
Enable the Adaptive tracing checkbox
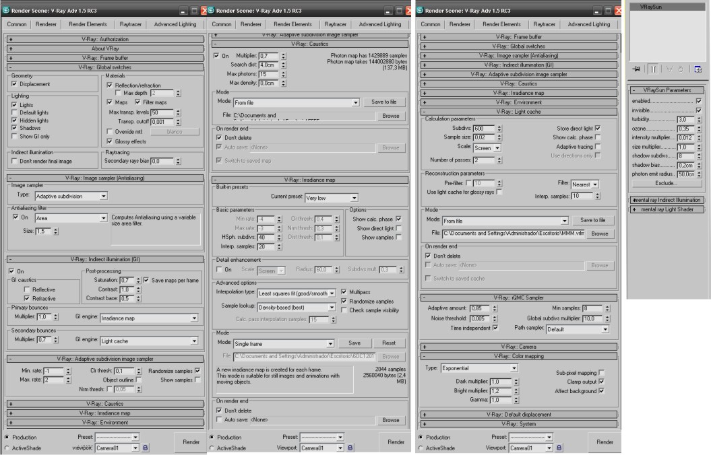[598, 146]
